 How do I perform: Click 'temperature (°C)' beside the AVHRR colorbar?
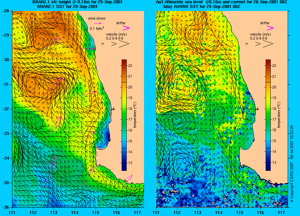click(279, 115)
